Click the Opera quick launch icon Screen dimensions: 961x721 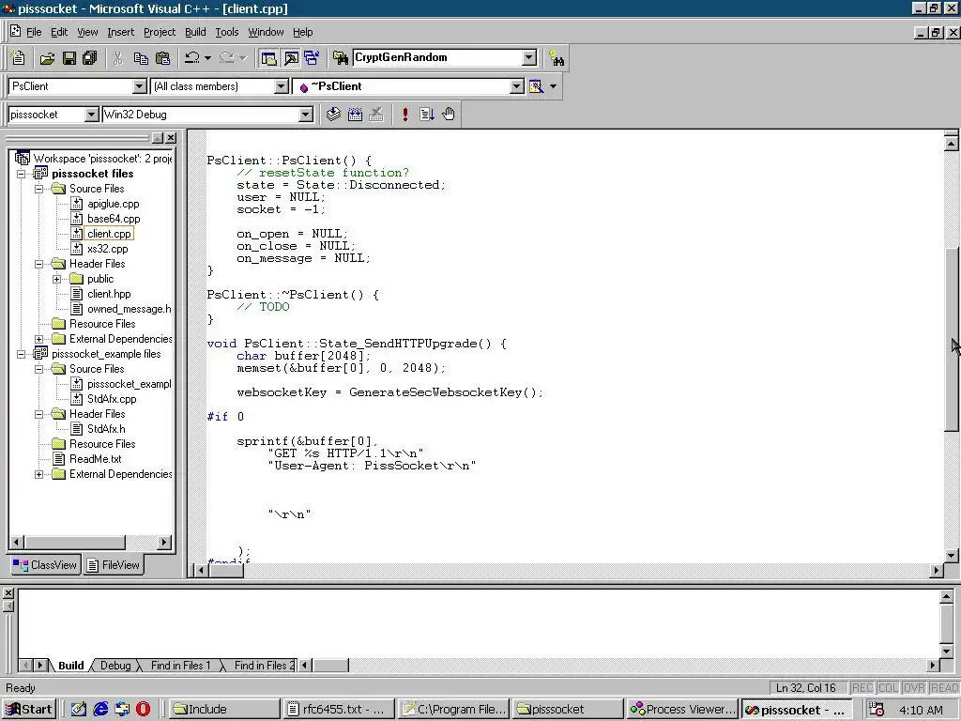tap(143, 710)
